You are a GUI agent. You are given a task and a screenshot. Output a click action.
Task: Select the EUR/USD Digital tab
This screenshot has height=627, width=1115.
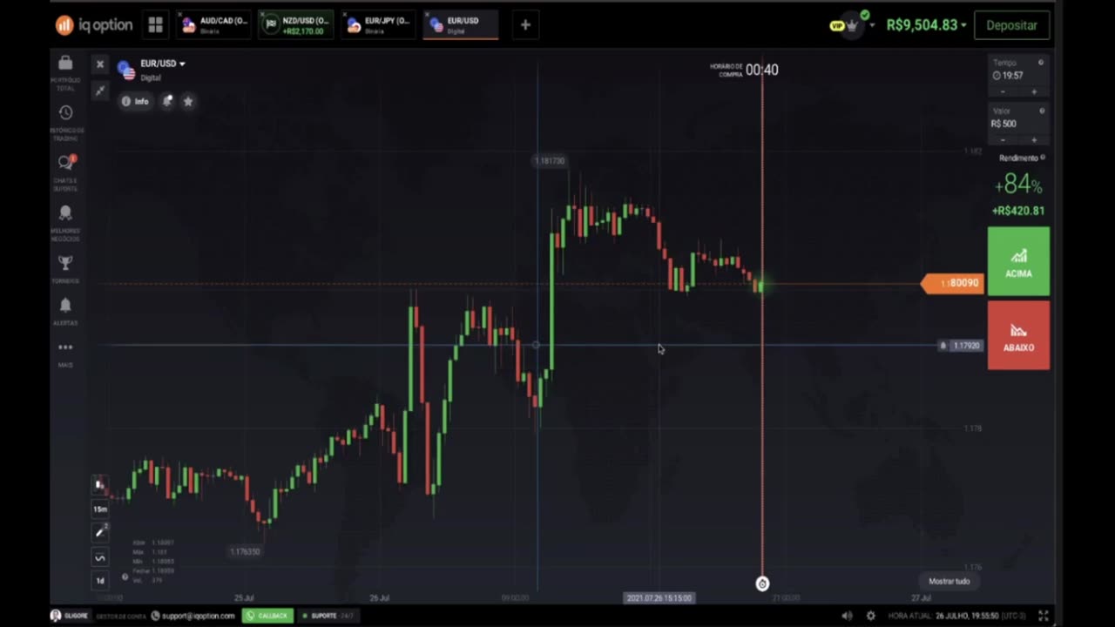click(461, 25)
